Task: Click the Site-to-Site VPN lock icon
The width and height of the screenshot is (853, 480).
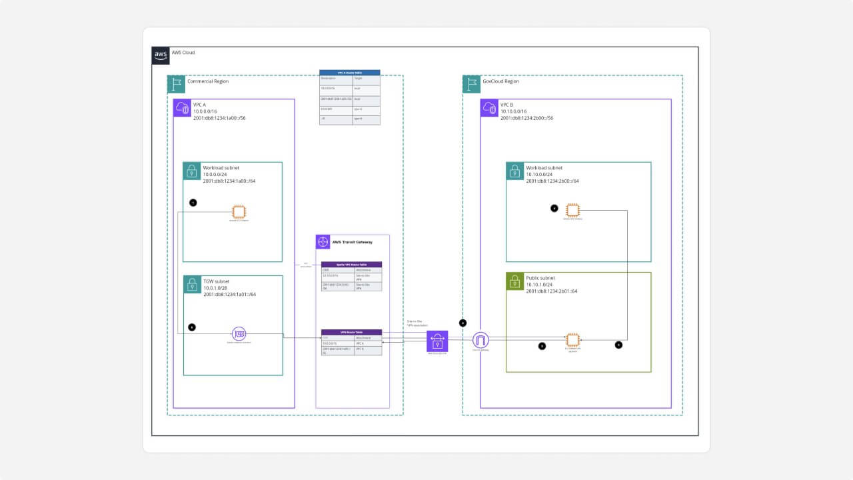Action: tap(437, 341)
